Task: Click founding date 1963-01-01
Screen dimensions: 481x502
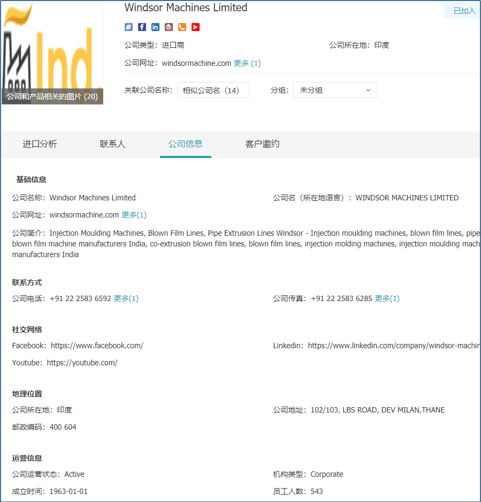Action: tap(68, 491)
